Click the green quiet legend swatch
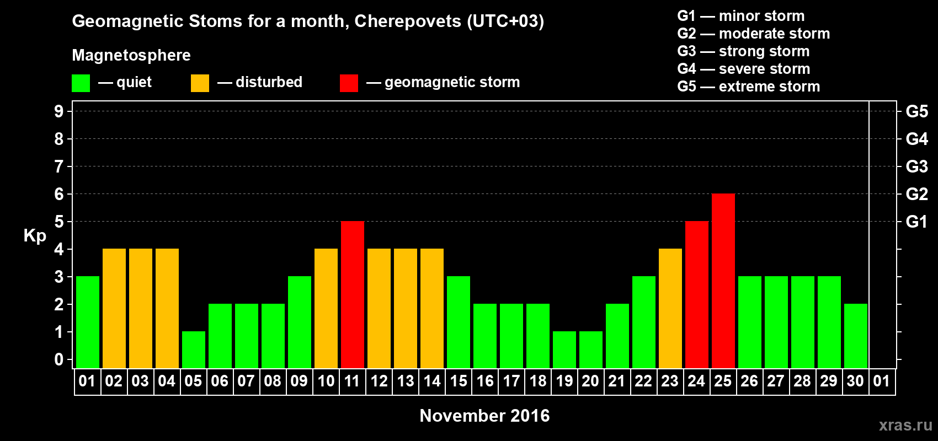Viewport: 938px width, 441px height. 81,83
